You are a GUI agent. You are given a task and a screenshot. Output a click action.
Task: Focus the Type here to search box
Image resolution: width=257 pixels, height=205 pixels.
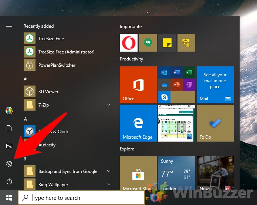81,198
